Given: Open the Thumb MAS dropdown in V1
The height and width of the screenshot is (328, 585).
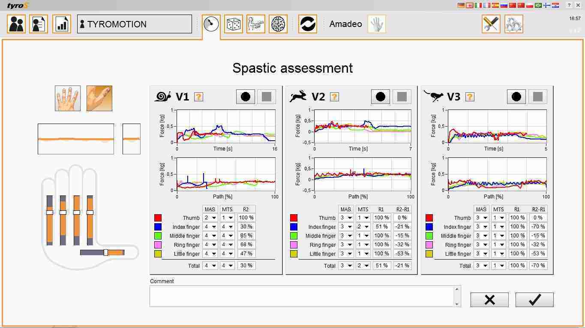Looking at the screenshot, I should click(210, 218).
